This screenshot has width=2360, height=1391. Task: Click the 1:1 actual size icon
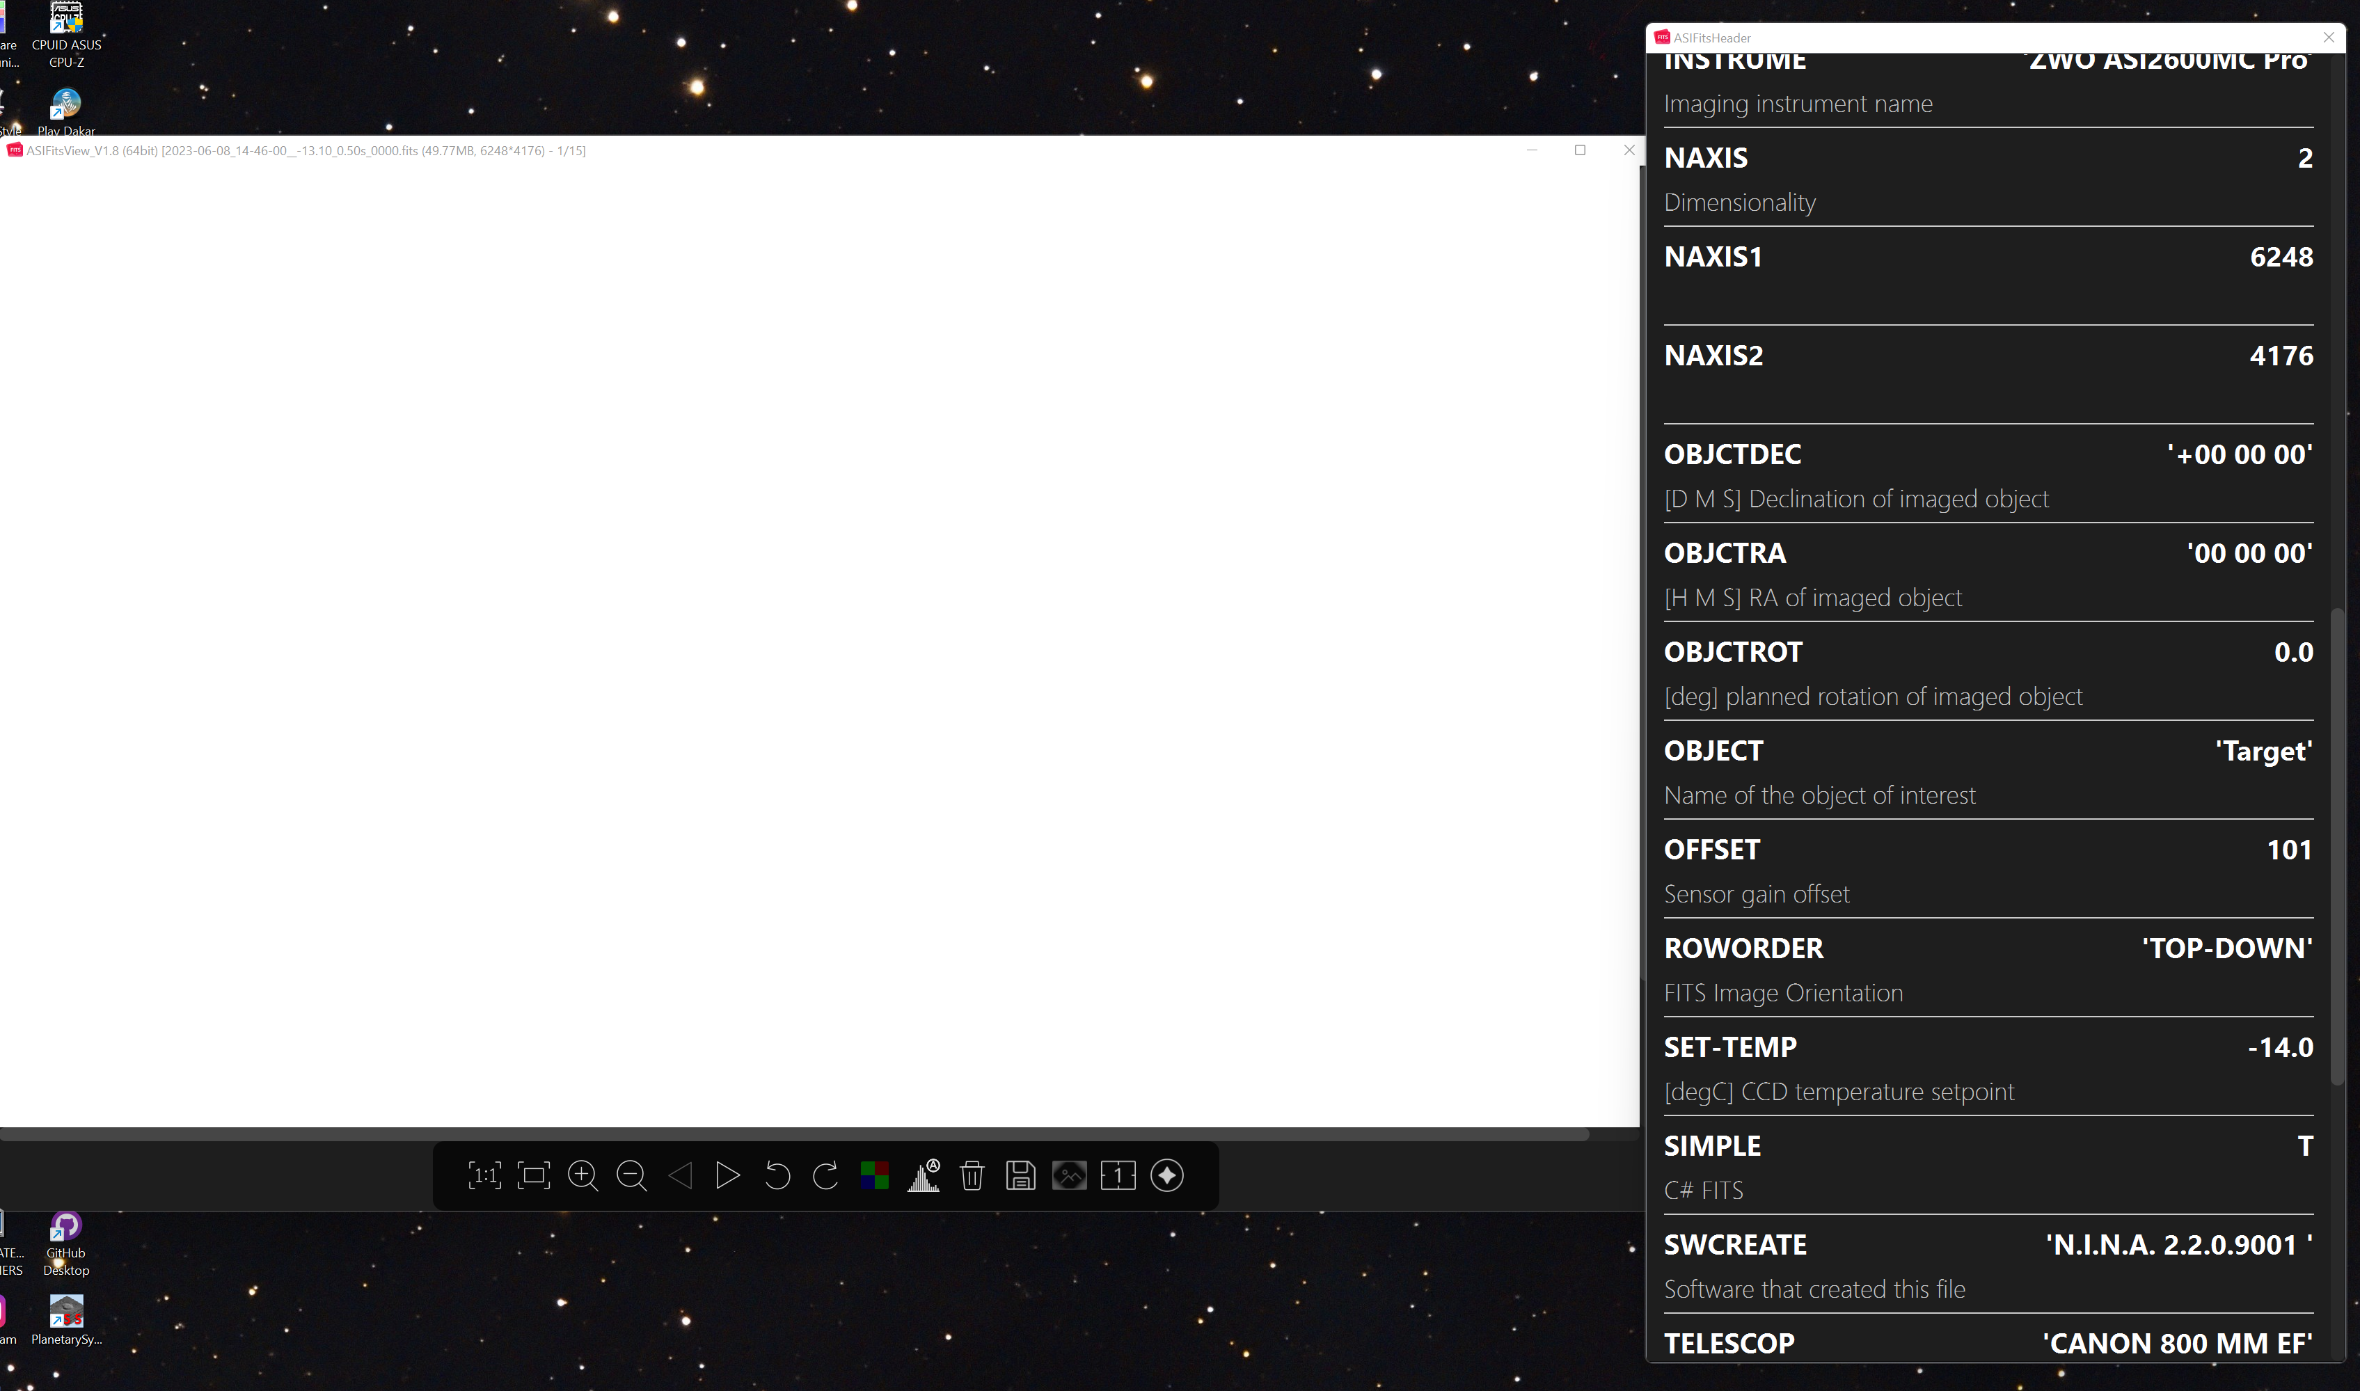[484, 1175]
